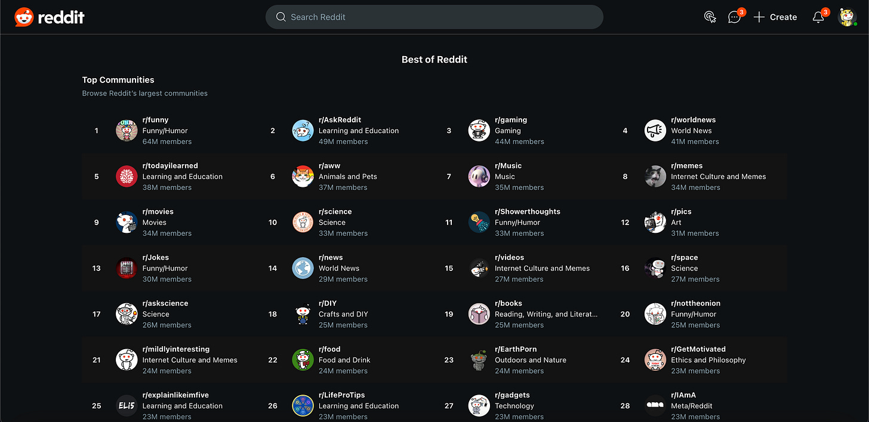Open the r/worldnews community link
Image resolution: width=869 pixels, height=422 pixels.
[693, 120]
